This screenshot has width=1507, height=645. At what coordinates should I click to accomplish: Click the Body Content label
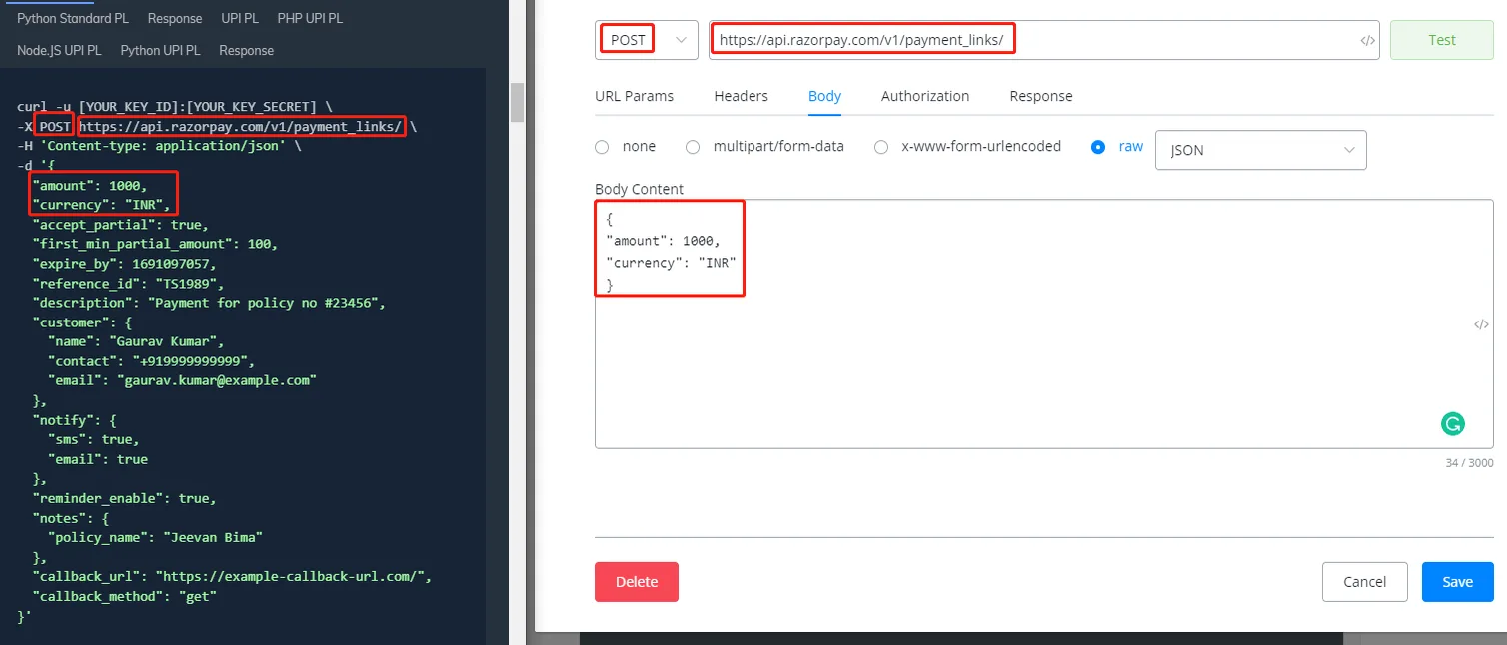point(639,189)
